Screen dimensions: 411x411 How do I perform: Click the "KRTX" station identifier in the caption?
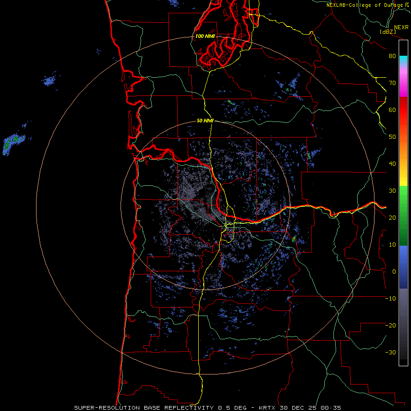pos(268,408)
